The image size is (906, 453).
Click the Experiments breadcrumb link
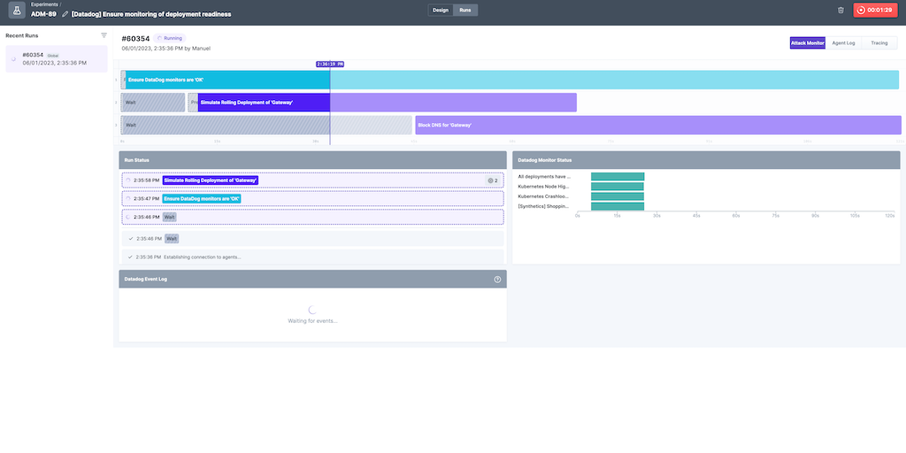(44, 4)
